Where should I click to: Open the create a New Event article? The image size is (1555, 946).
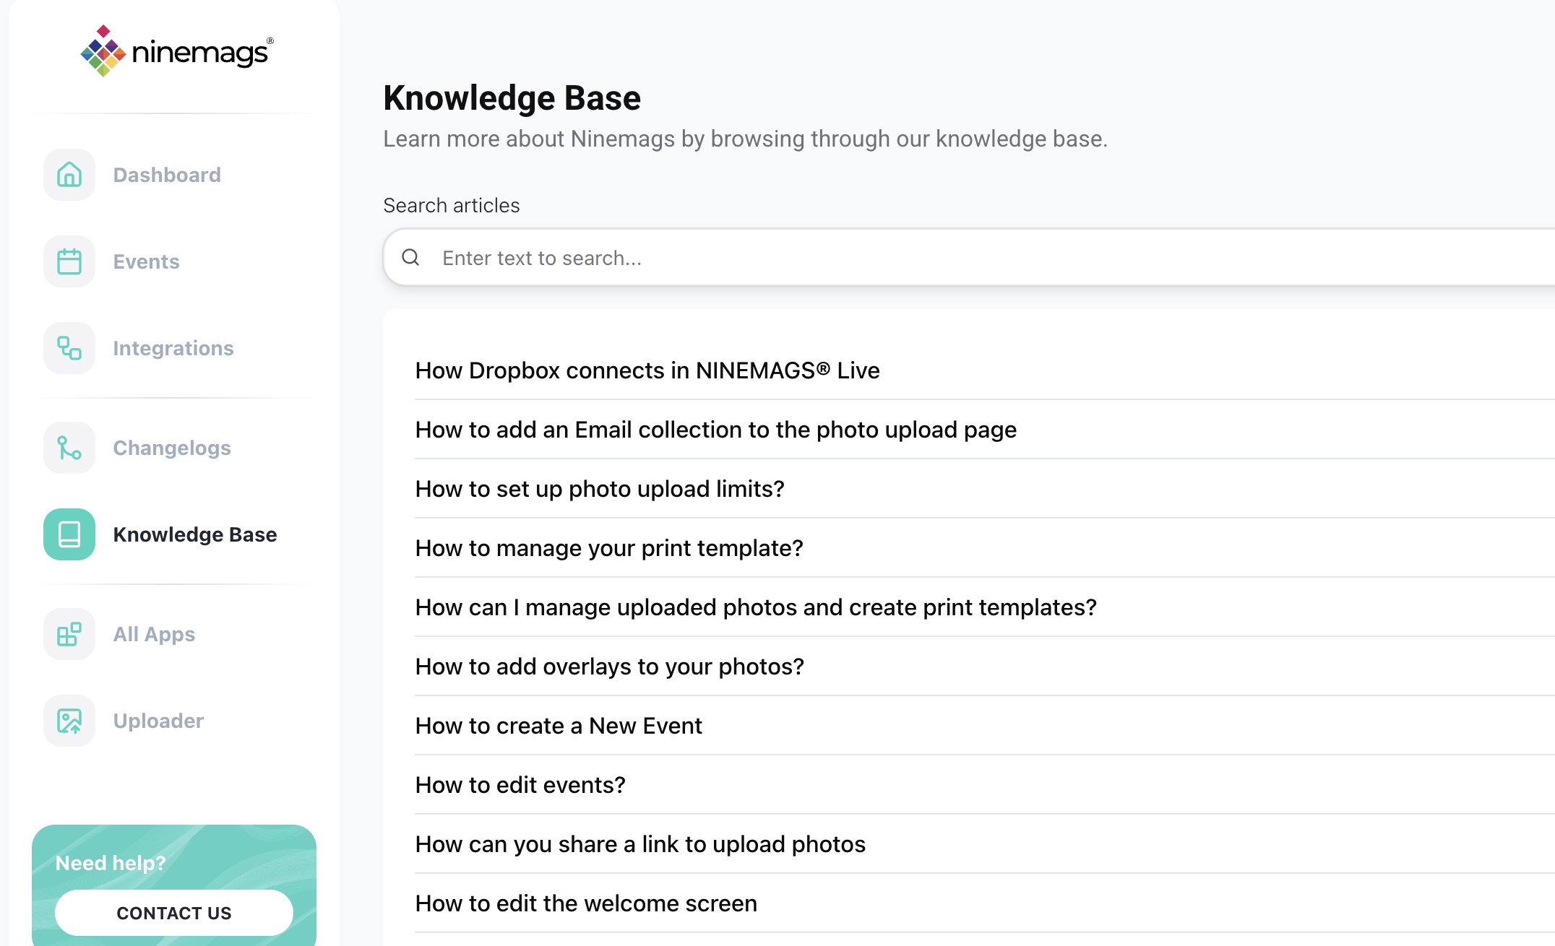(x=558, y=726)
